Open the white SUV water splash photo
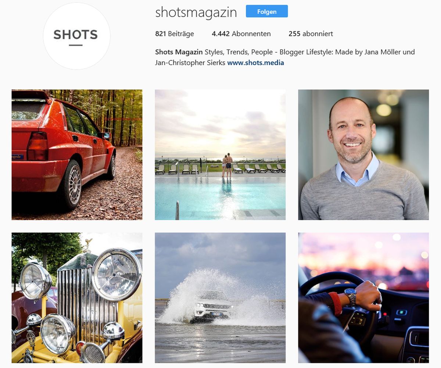The width and height of the screenshot is (441, 368). [x=220, y=298]
